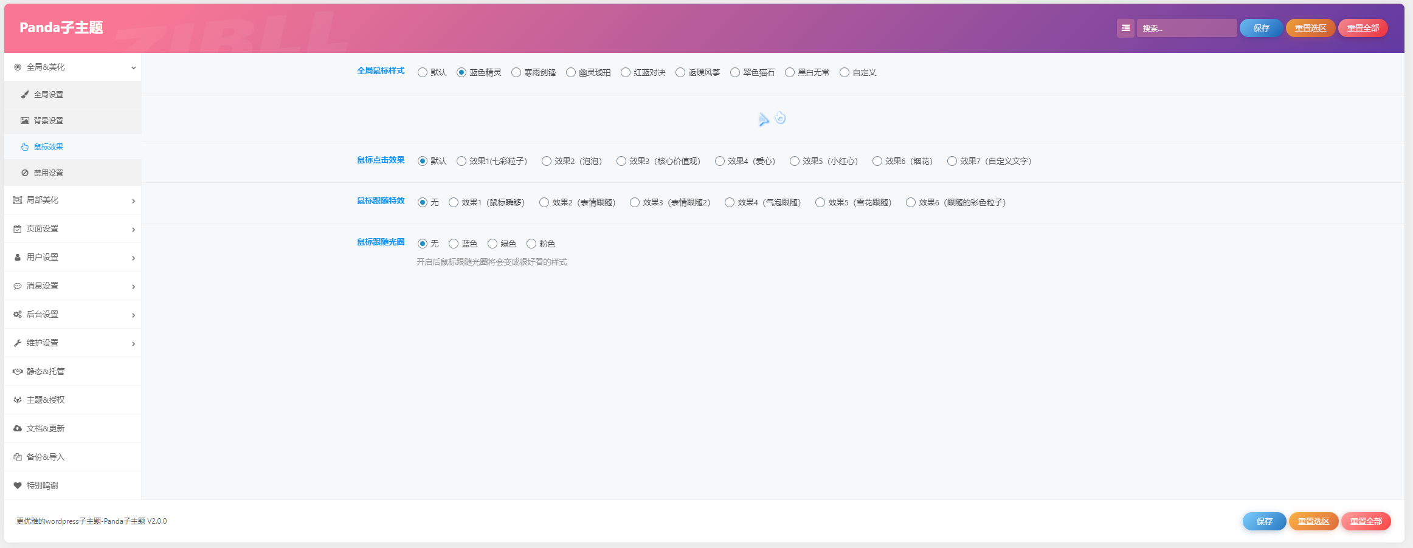Click the cloud icon for 文档&更新
1413x548 pixels.
[18, 429]
